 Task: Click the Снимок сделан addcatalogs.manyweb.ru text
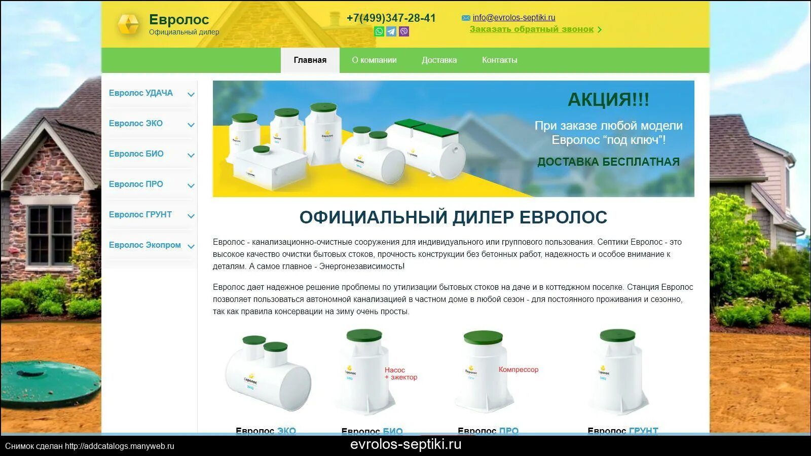tap(90, 446)
